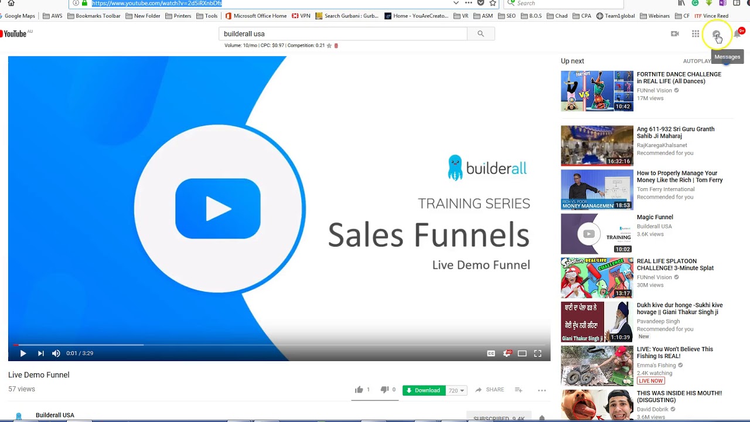
Task: Play the video with the play button
Action: pos(23,353)
